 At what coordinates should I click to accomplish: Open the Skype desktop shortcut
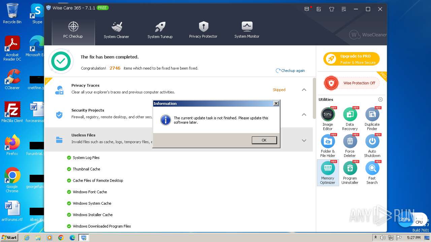click(37, 13)
